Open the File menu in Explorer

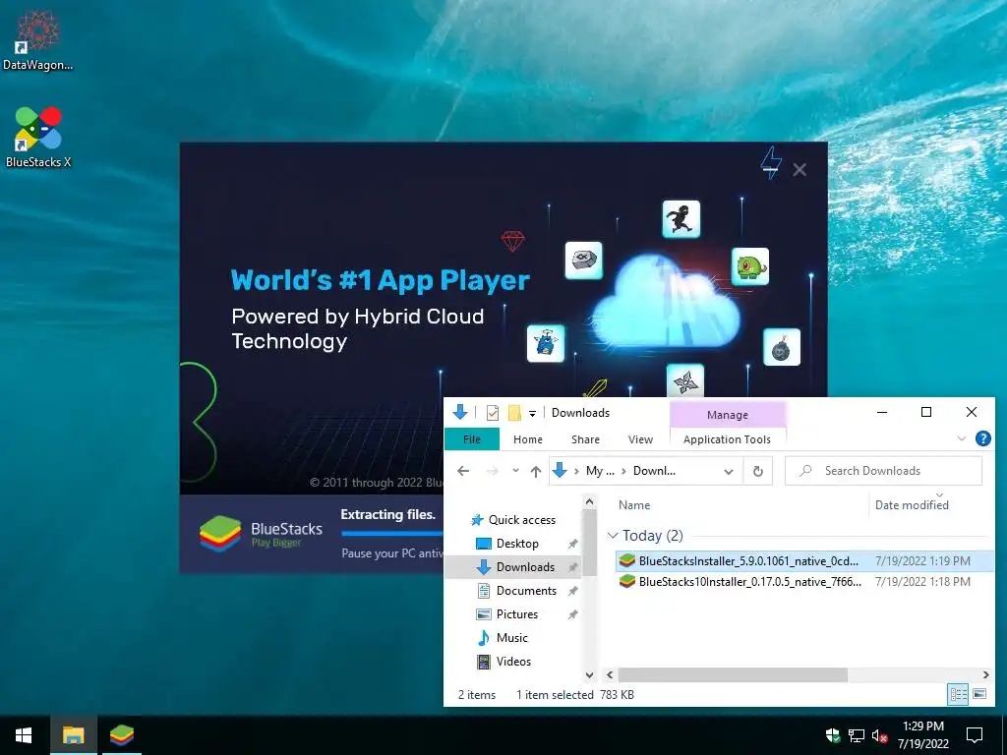pos(471,439)
